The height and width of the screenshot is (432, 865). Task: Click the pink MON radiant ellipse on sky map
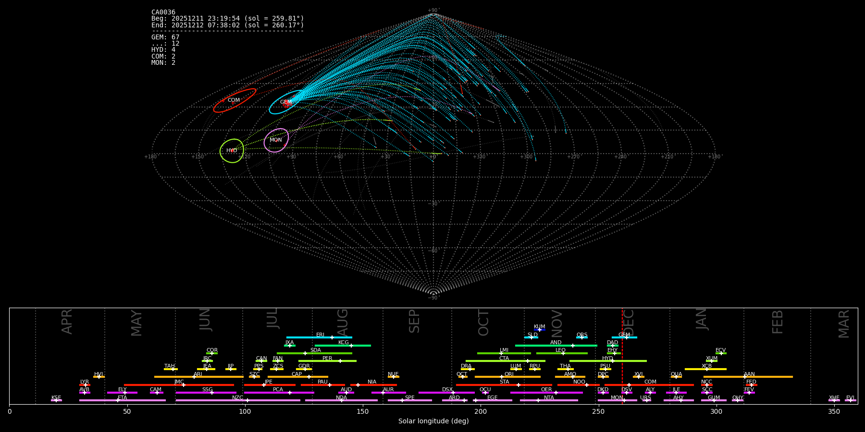(276, 140)
